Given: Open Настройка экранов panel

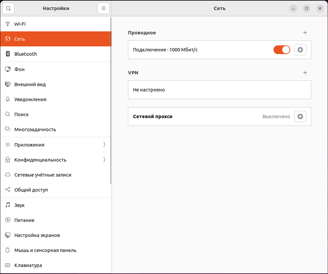Looking at the screenshot, I should click(37, 235).
